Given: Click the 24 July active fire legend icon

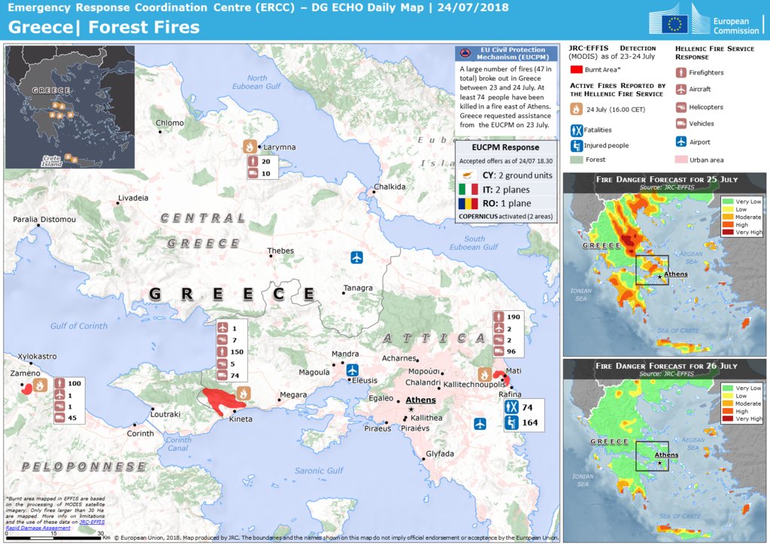Looking at the screenshot, I should [577, 109].
